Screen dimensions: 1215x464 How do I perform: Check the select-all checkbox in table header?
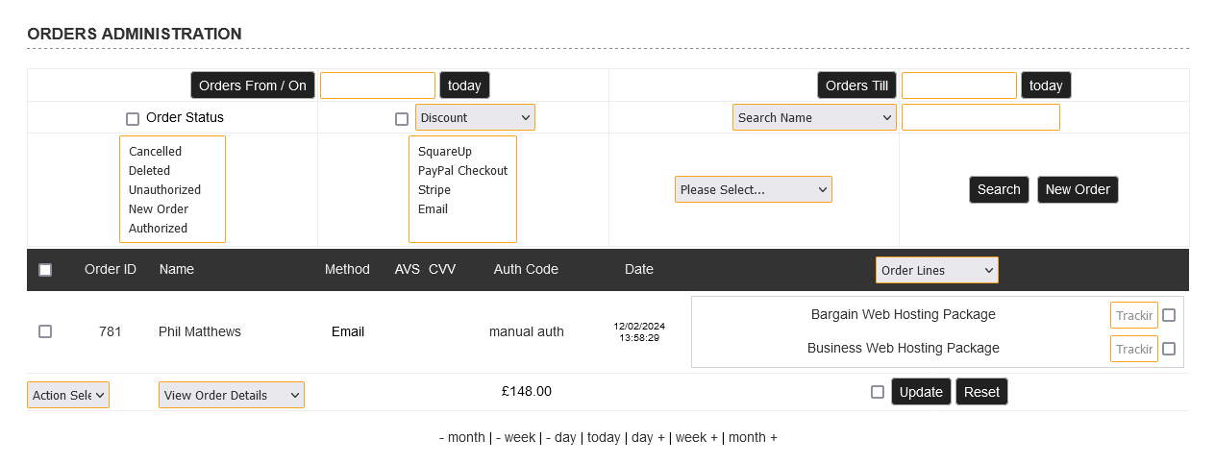[x=45, y=270]
